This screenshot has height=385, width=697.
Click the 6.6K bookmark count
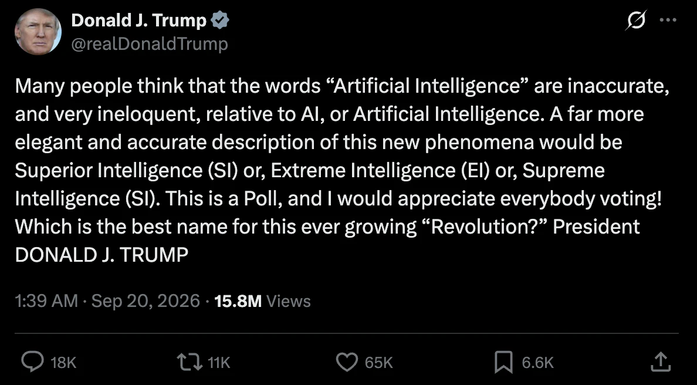click(537, 363)
